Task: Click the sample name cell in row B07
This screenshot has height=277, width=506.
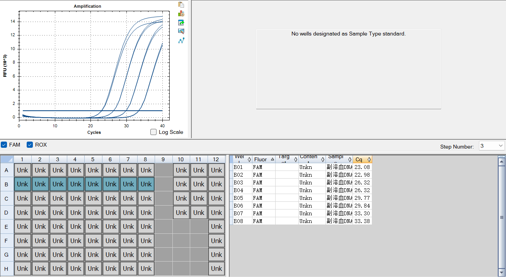Action: [x=339, y=213]
